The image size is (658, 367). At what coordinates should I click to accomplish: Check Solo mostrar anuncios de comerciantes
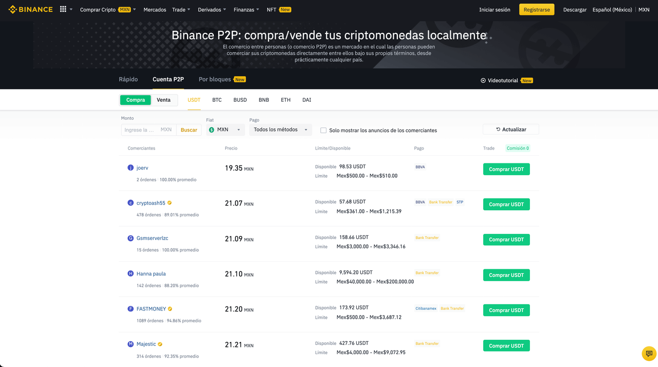tap(323, 130)
